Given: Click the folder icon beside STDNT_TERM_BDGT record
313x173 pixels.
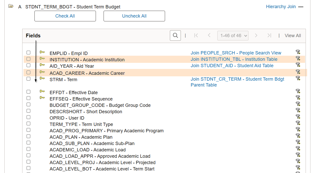Looking at the screenshot, I should coord(11,6).
